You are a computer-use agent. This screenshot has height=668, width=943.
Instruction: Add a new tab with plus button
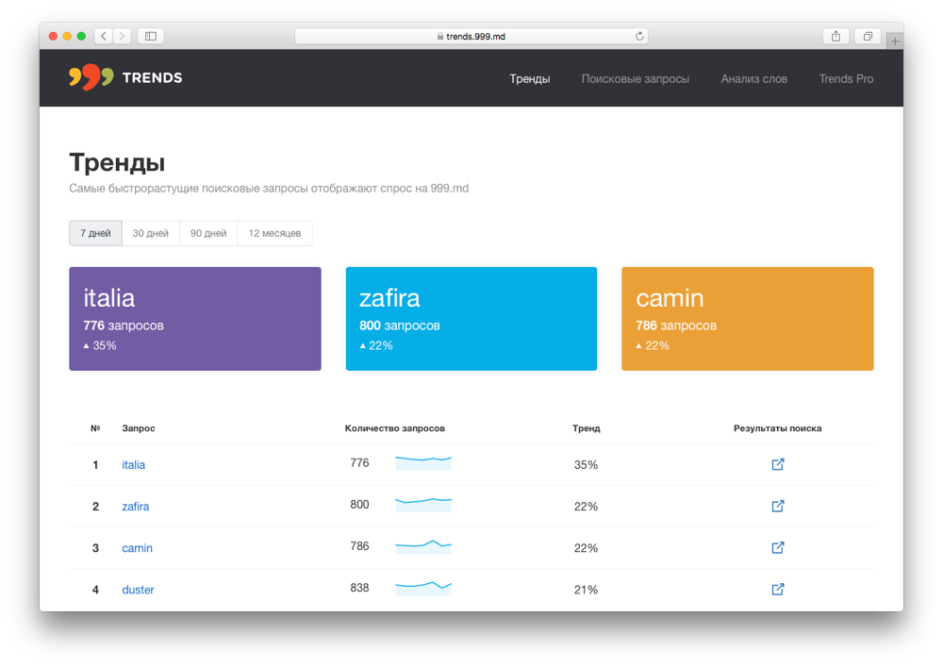tap(895, 41)
